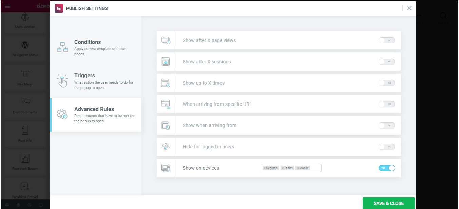Click "Hide for logged in users" label
The image size is (459, 209).
[x=208, y=147]
